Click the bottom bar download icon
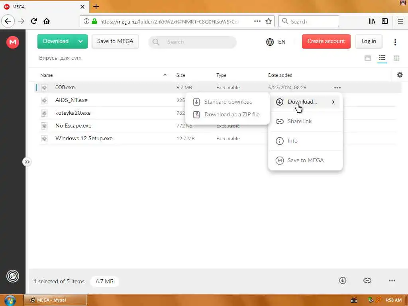 [342, 280]
